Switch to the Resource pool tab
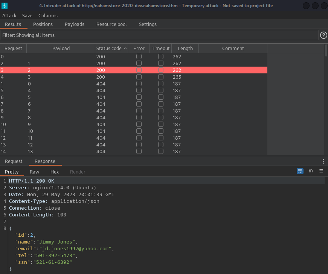 [x=111, y=24]
